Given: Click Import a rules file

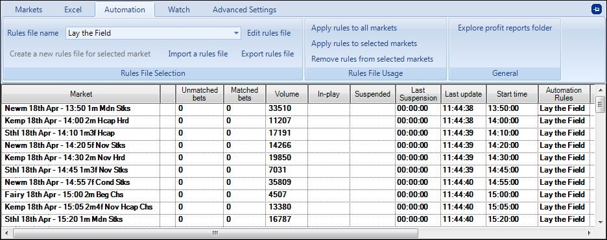Looking at the screenshot, I should [x=198, y=54].
